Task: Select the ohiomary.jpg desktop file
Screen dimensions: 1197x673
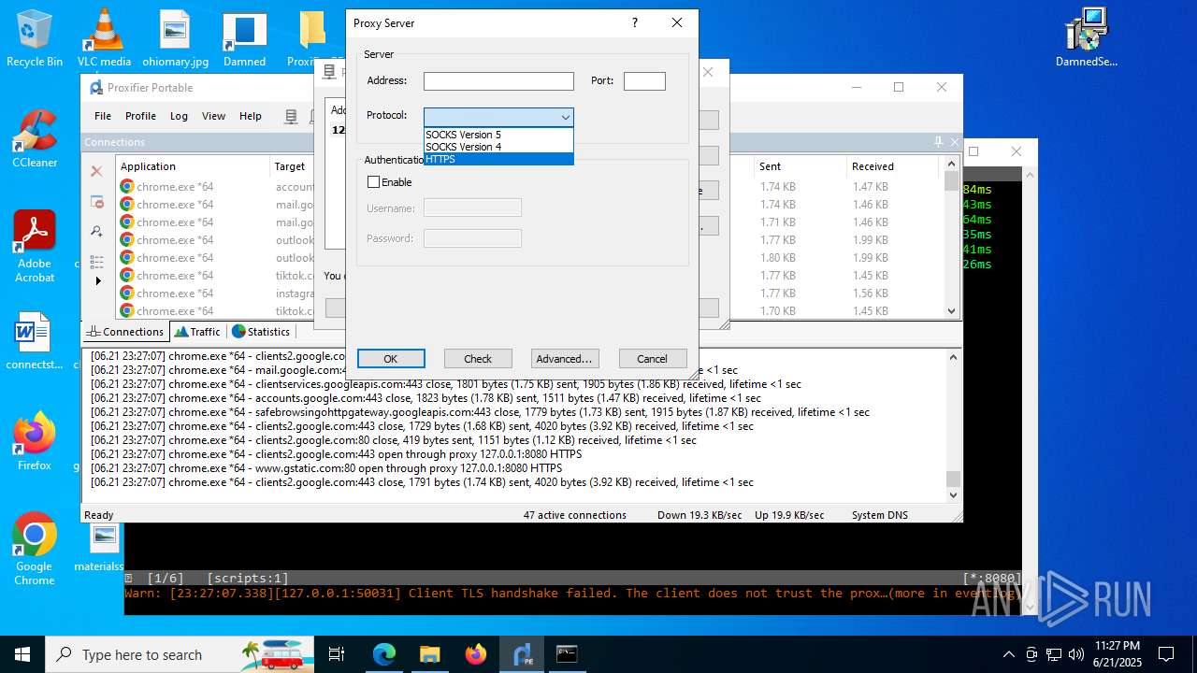Action: 176,37
